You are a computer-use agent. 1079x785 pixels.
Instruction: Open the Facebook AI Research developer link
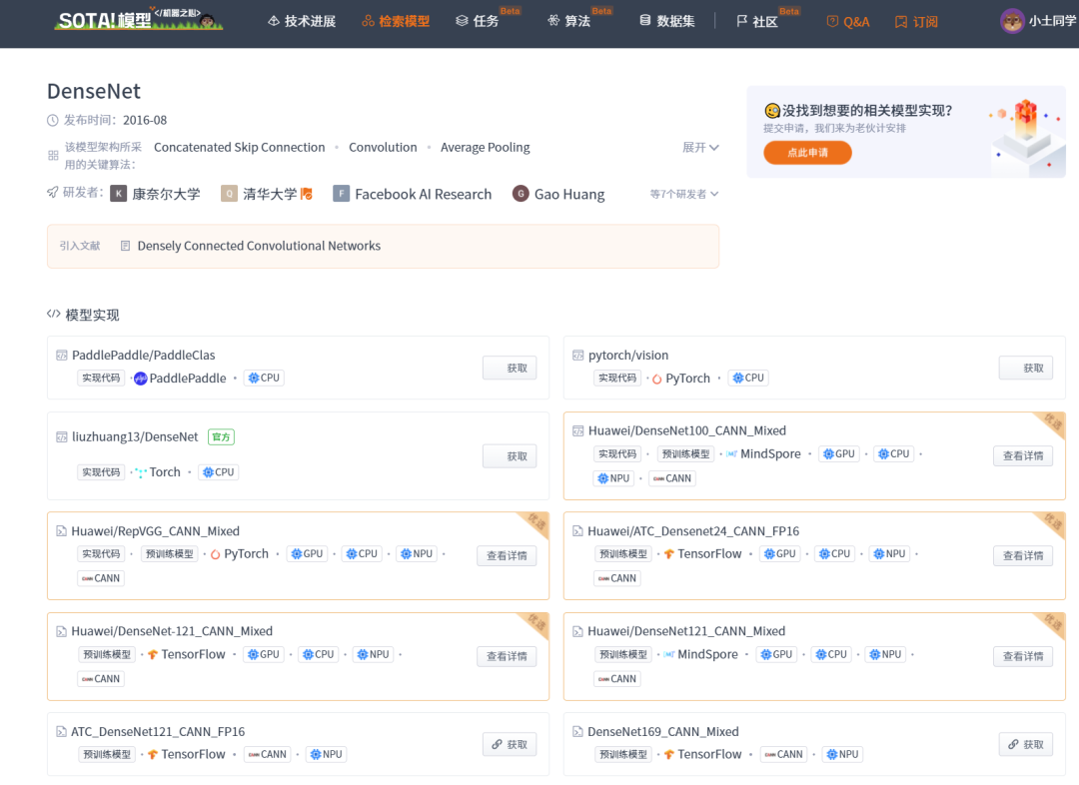(424, 194)
